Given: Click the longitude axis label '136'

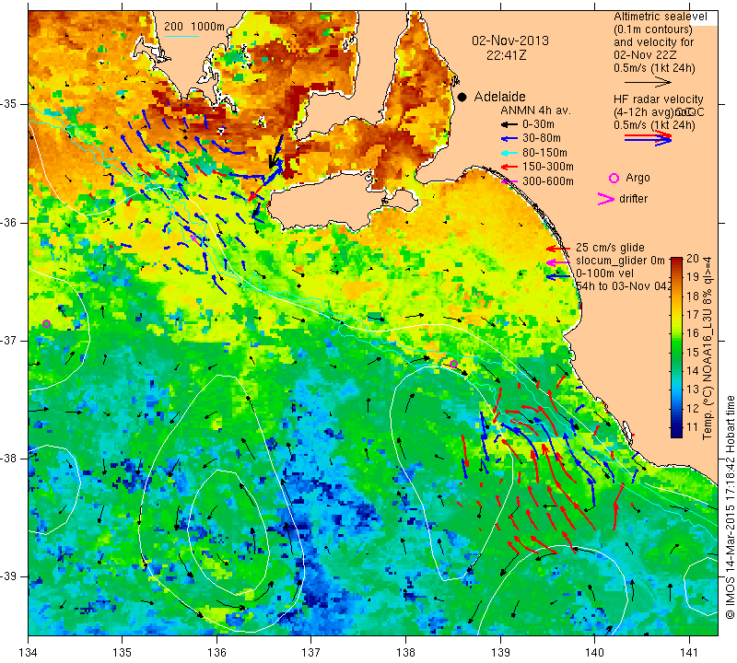Looking at the screenshot, I should tap(216, 653).
